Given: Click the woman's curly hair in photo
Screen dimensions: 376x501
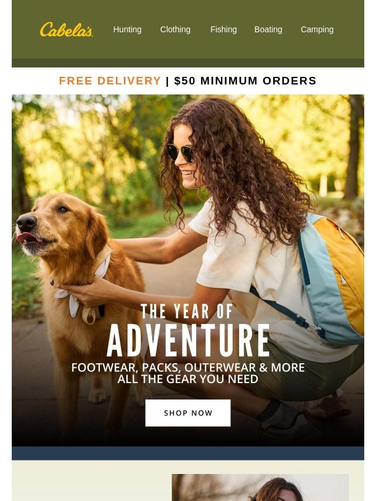Looking at the screenshot, I should [x=243, y=166].
